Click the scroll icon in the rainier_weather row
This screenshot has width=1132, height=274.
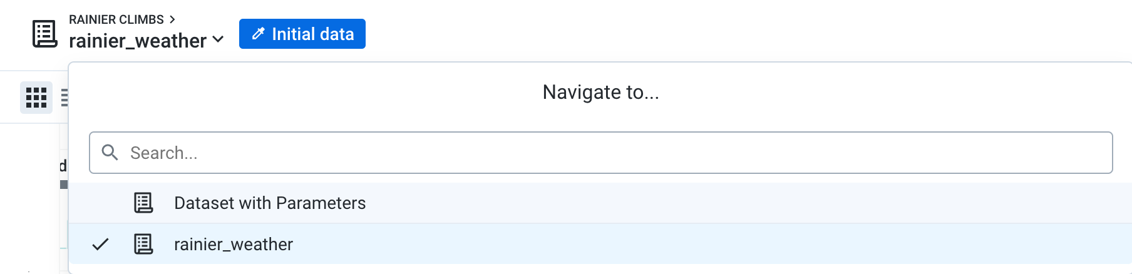tap(143, 244)
